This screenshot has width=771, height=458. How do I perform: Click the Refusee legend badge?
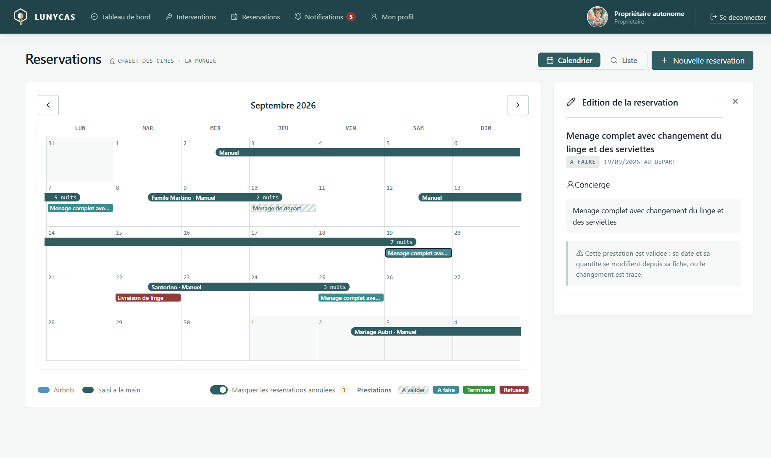coord(514,390)
